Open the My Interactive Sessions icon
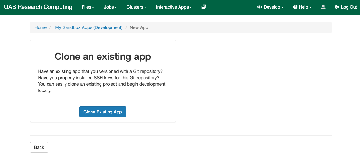360x156 pixels. coord(204,7)
